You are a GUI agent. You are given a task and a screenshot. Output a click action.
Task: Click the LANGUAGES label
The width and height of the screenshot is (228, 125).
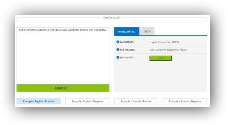[127, 42]
